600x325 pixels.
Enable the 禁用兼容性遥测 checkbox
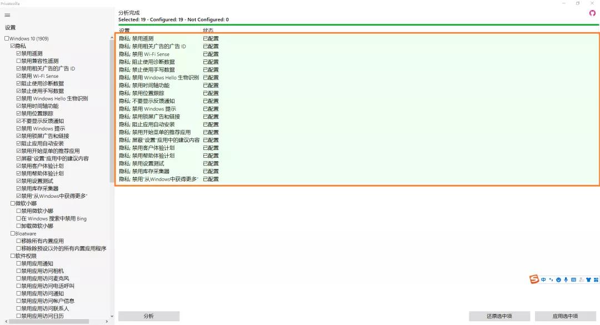click(x=18, y=61)
